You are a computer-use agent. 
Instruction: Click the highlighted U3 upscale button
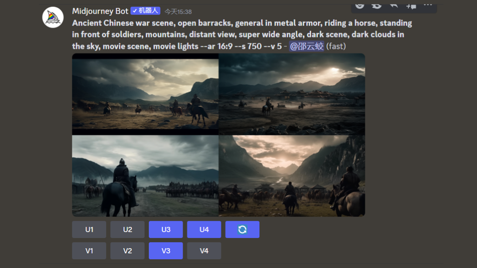point(166,229)
